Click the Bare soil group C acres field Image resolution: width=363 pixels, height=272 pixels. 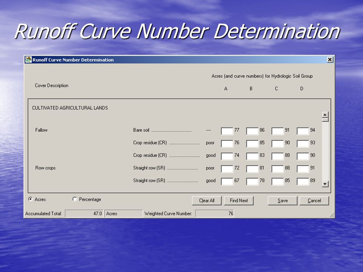278,131
